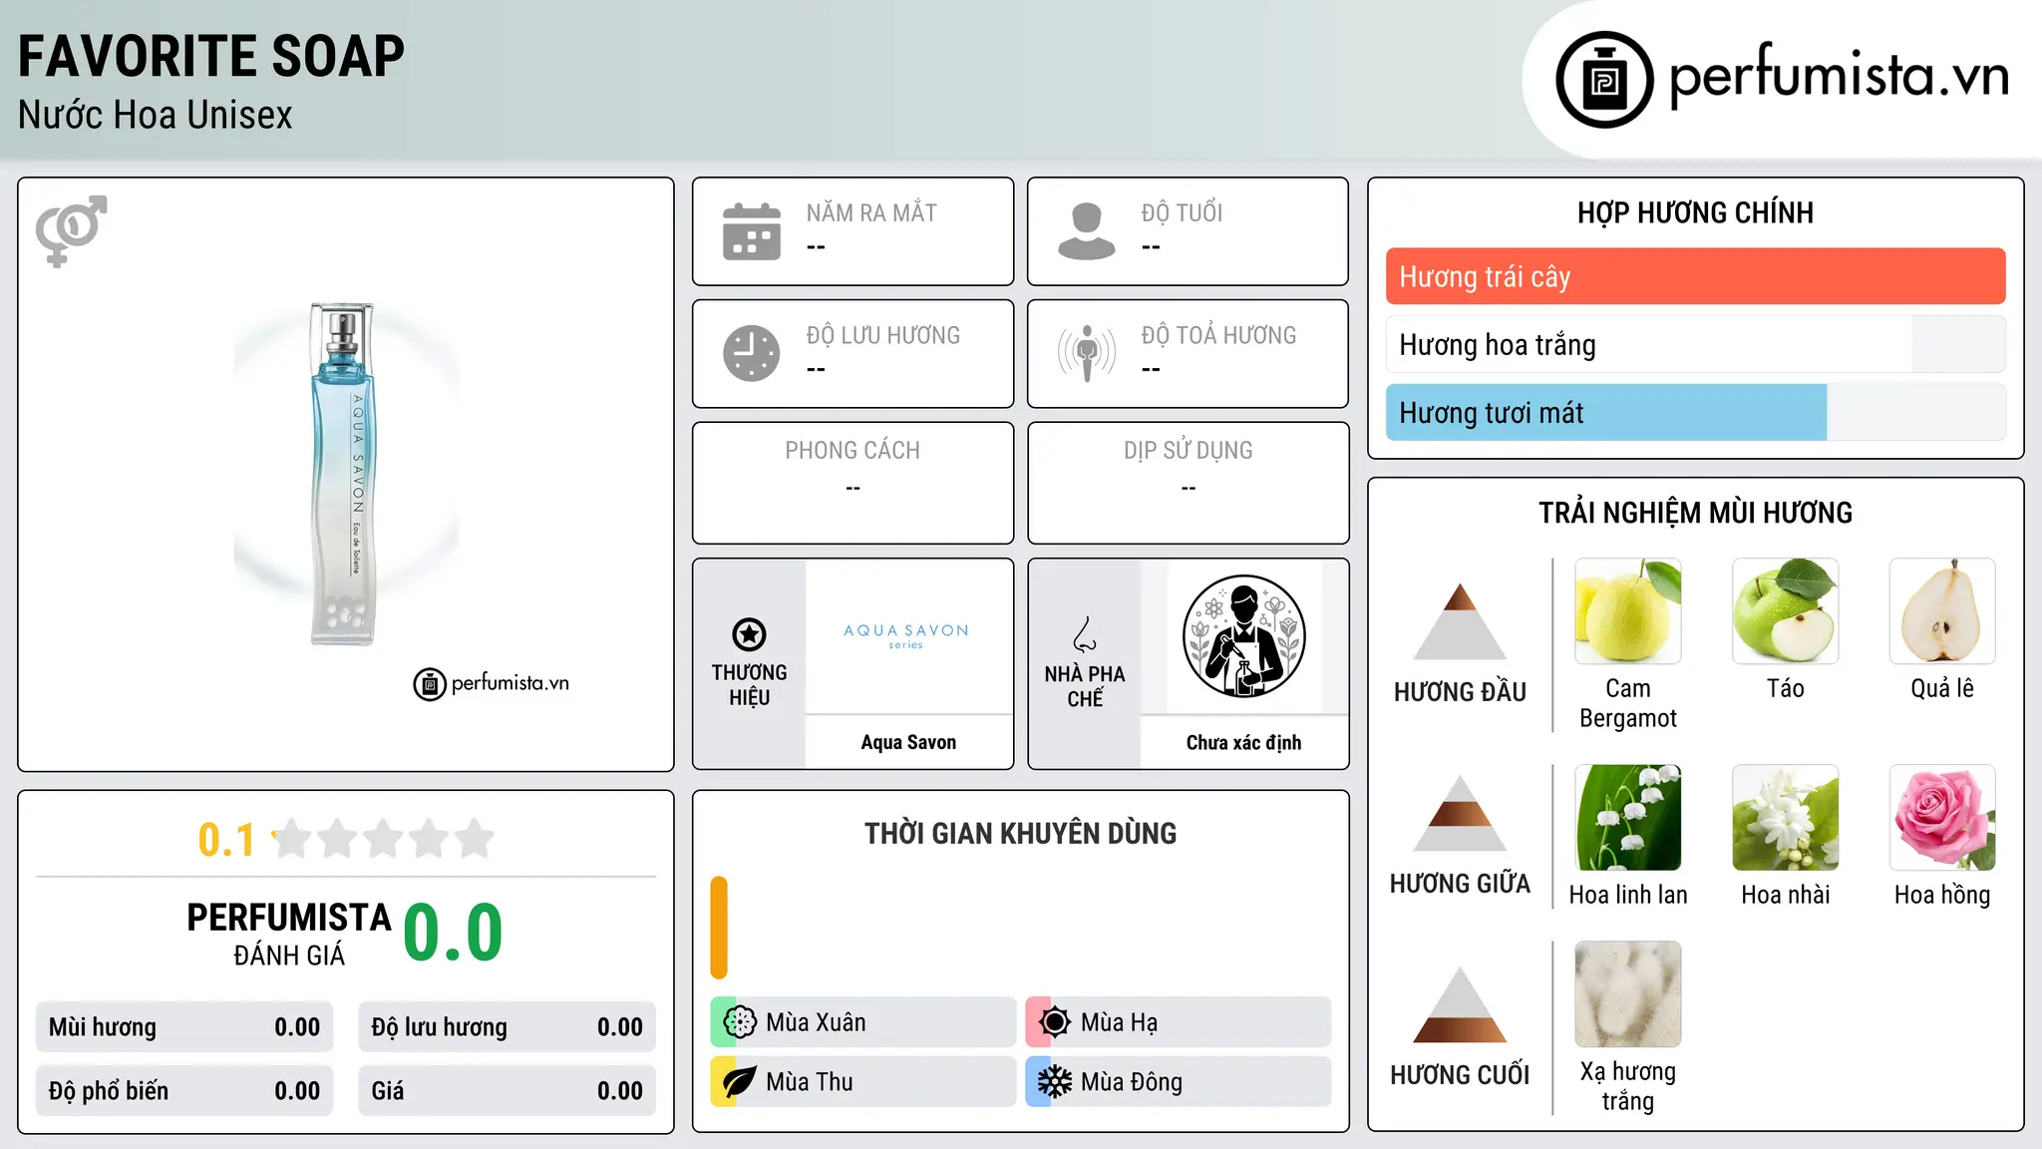Click the TRẢI NGHIỆM MÙI HƯƠNG heading
The height and width of the screenshot is (1149, 2042).
coord(1695,513)
